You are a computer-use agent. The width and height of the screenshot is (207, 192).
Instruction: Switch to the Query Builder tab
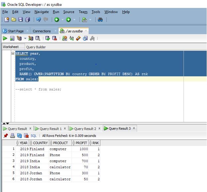pyautogui.click(x=36, y=47)
